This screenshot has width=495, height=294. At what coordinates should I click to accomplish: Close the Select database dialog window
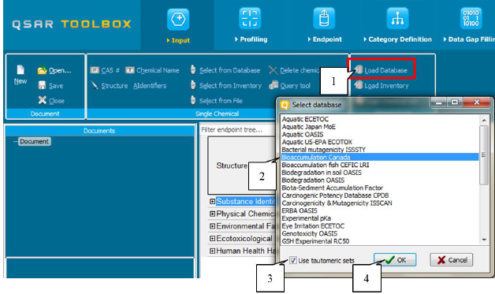(x=476, y=102)
